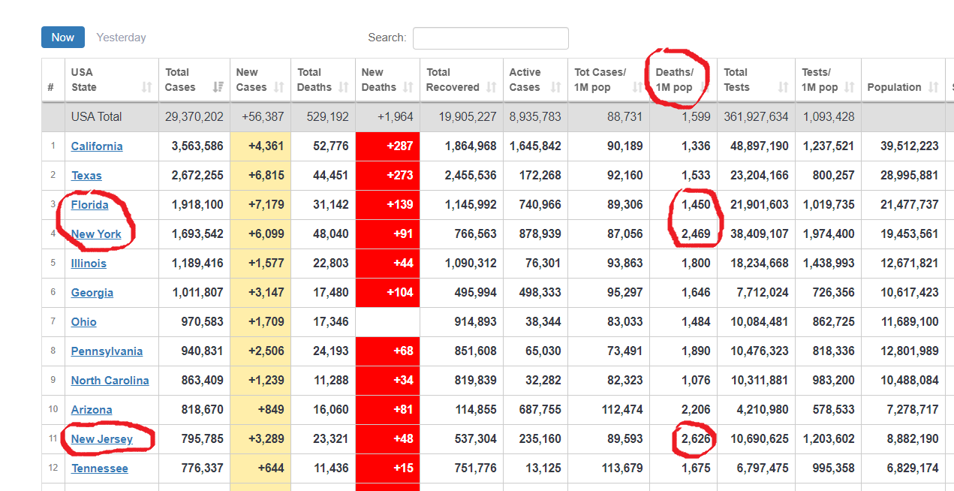This screenshot has width=954, height=491.
Task: Click Tennessee population 6,829,174
Action: pos(913,468)
